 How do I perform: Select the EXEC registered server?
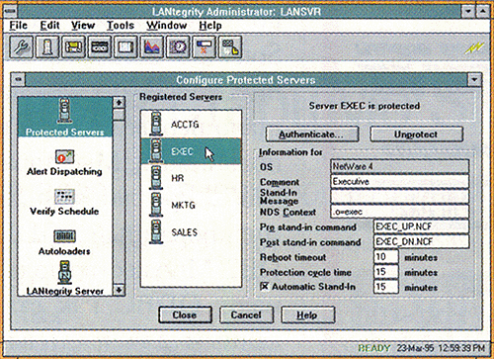191,151
